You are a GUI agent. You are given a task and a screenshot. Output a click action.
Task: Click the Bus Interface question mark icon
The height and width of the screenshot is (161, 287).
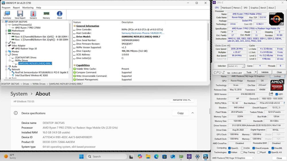pos(284,103)
